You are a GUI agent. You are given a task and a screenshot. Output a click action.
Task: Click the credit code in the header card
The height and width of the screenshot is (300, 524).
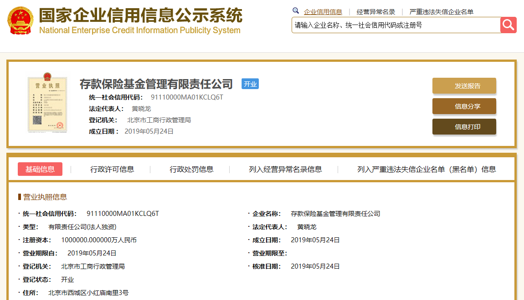tap(187, 97)
